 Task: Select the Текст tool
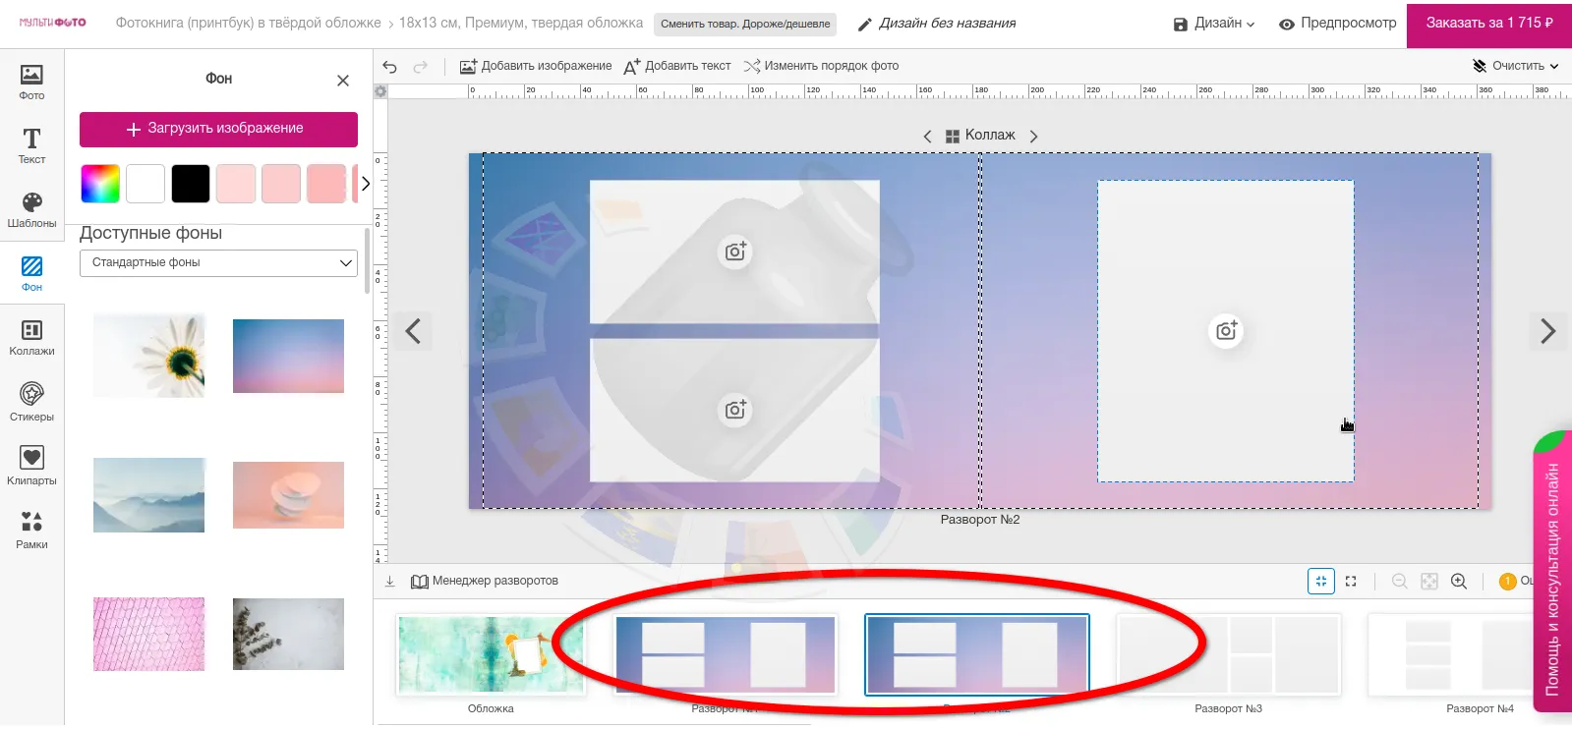click(31, 144)
